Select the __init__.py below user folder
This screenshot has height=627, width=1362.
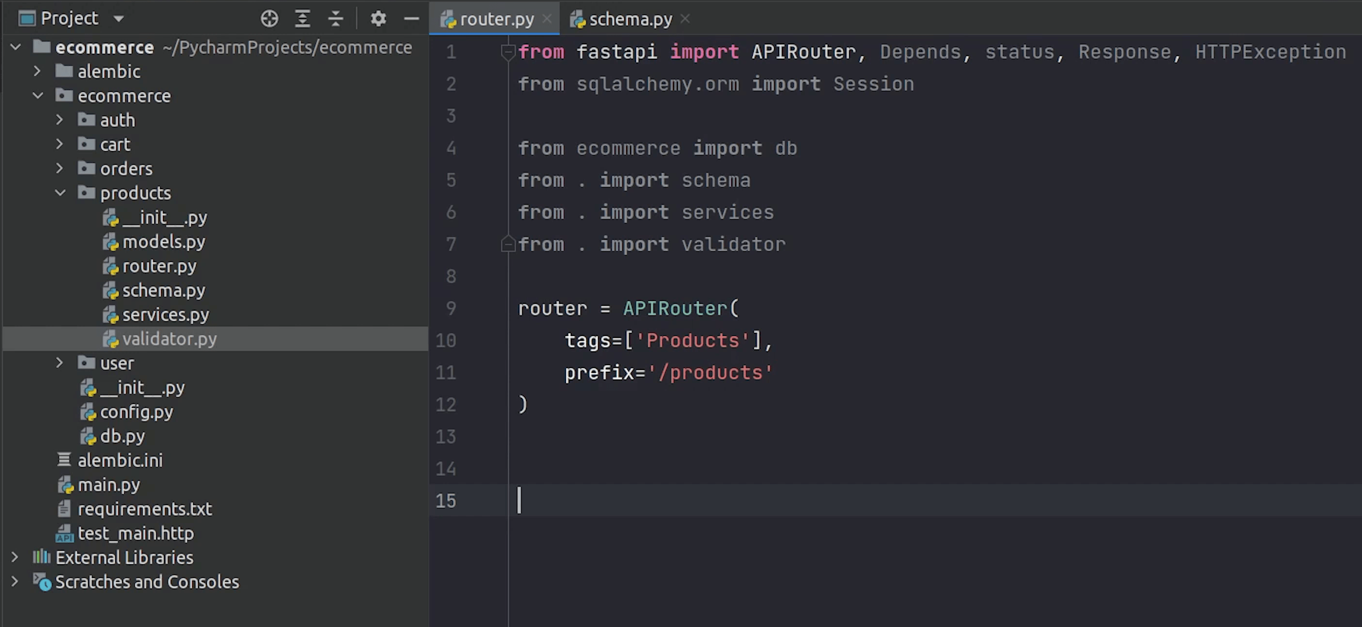[x=142, y=387]
